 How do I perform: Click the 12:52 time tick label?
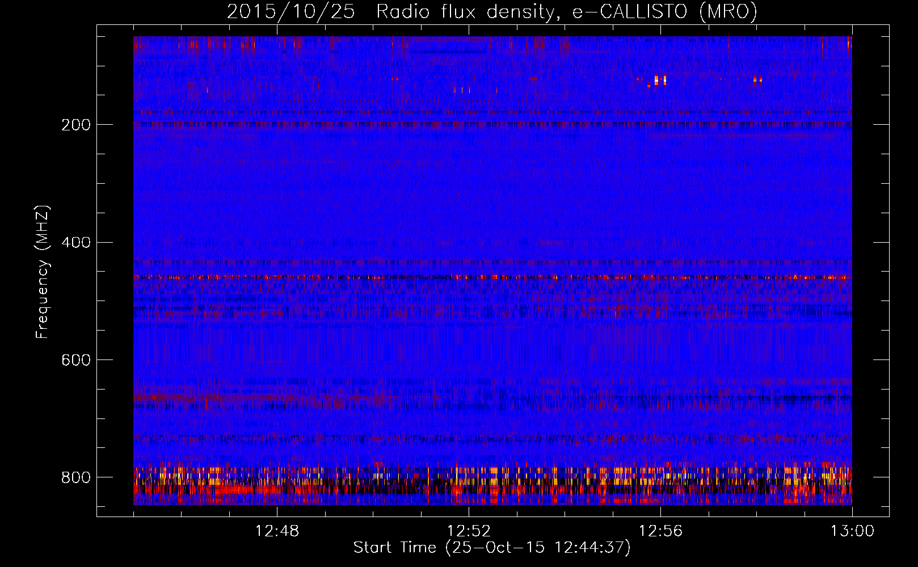pyautogui.click(x=469, y=531)
